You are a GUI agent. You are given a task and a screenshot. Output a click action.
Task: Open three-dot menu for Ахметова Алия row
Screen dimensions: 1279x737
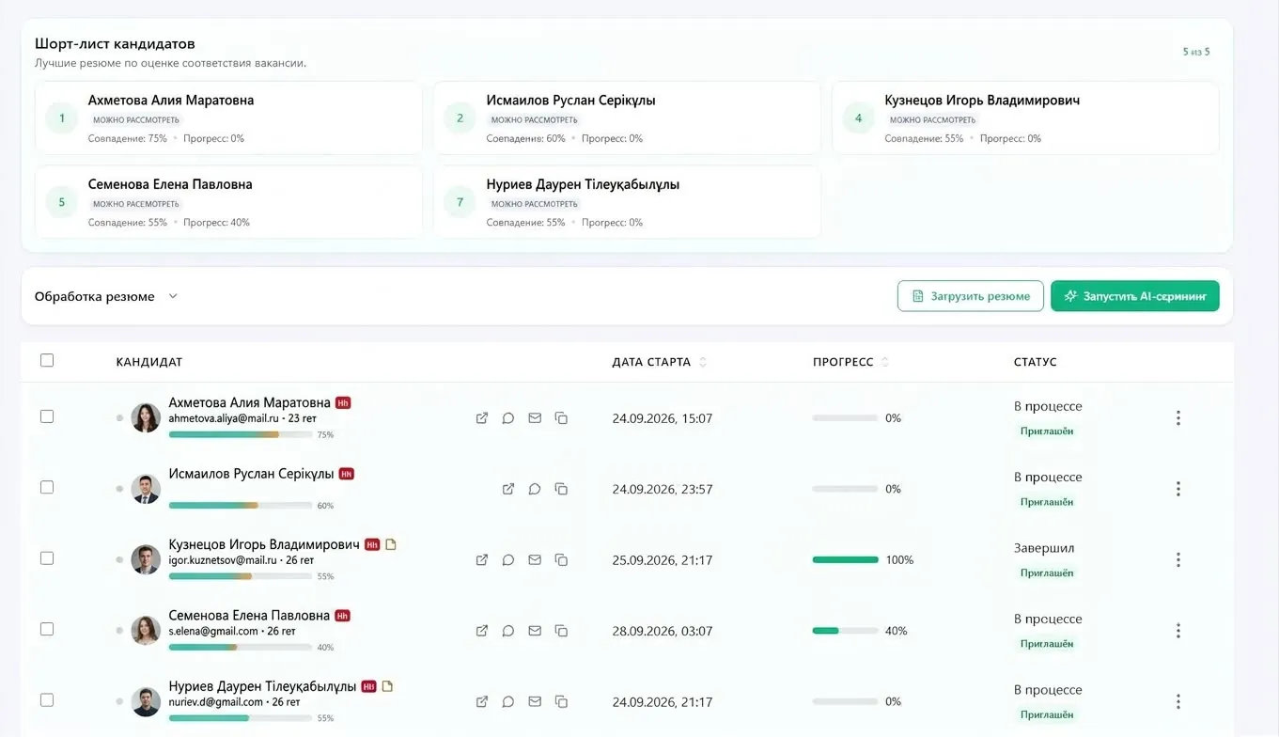[1178, 418]
